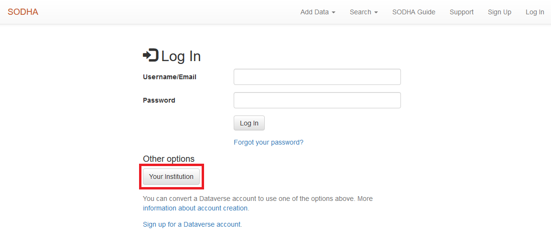Screen dimensions: 551x241
Task: Open the SODHA Guide menu item
Action: point(413,12)
